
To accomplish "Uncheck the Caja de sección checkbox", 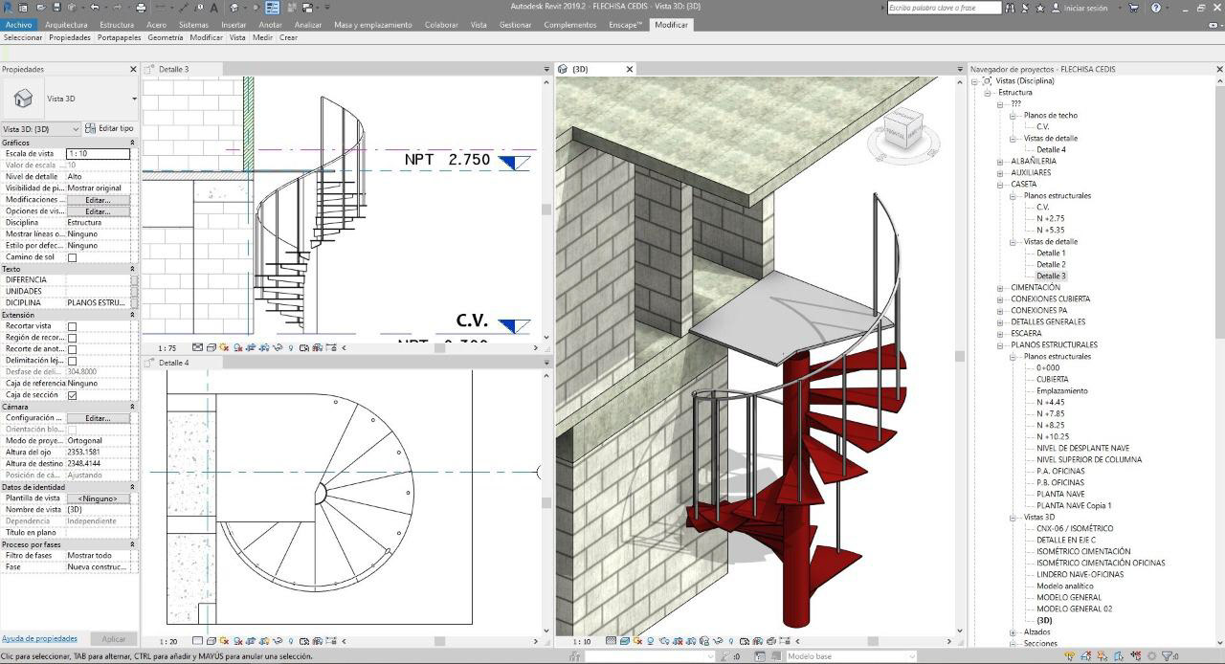I will pyautogui.click(x=72, y=395).
